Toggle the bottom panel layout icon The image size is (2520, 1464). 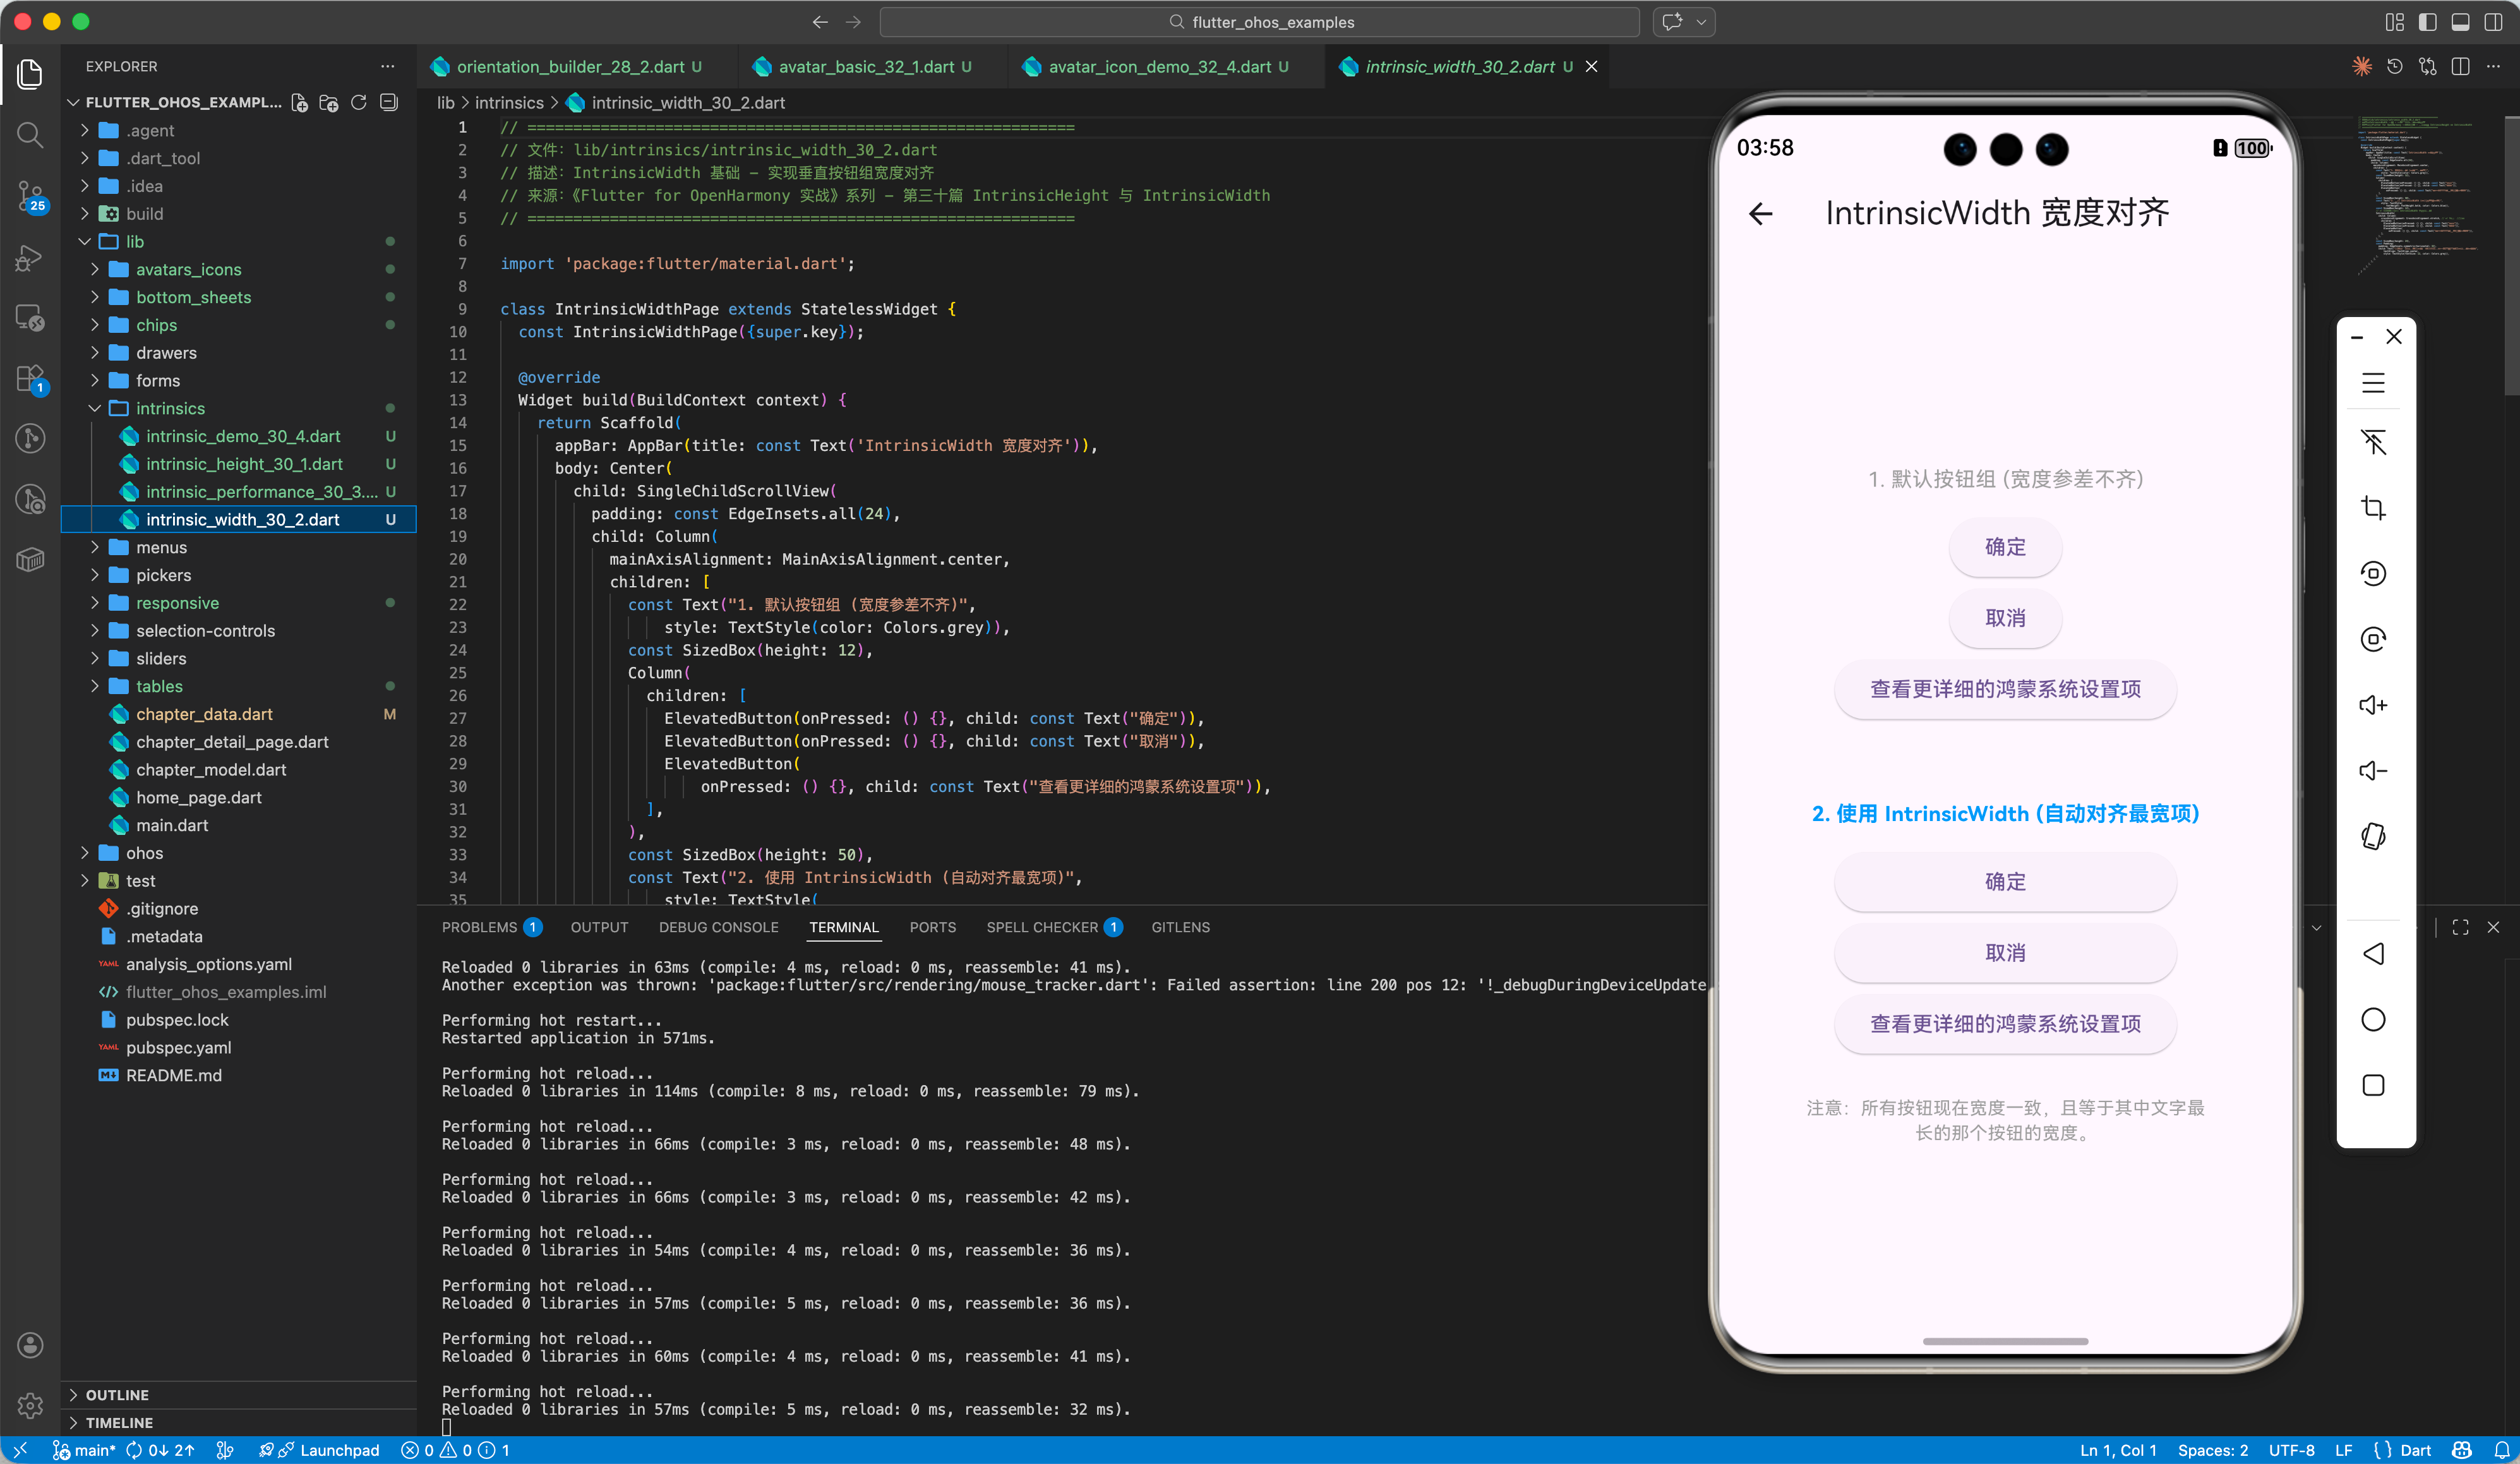pyautogui.click(x=2460, y=22)
